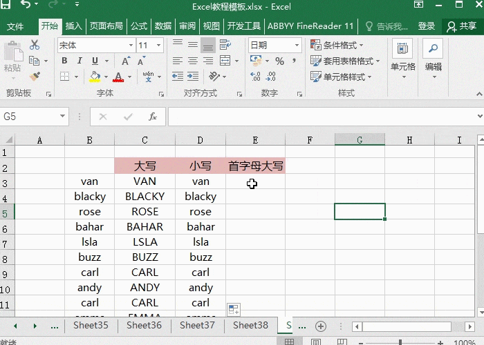The height and width of the screenshot is (345, 484).
Task: Click the Cut scissors icon
Action: point(35,45)
